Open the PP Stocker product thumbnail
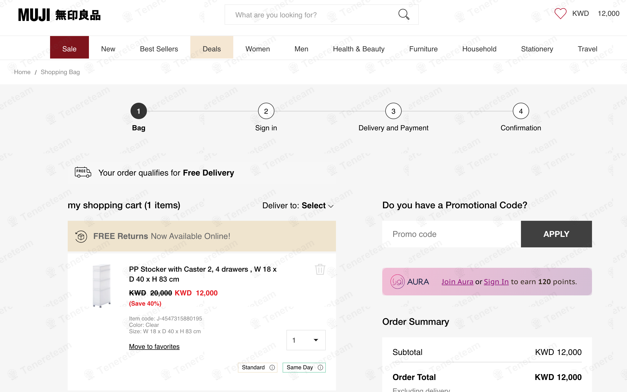The width and height of the screenshot is (627, 392). pyautogui.click(x=102, y=286)
